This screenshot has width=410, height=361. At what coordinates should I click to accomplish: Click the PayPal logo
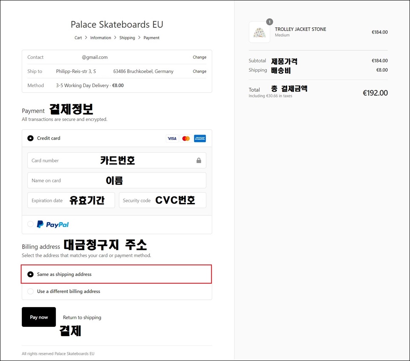click(53, 224)
